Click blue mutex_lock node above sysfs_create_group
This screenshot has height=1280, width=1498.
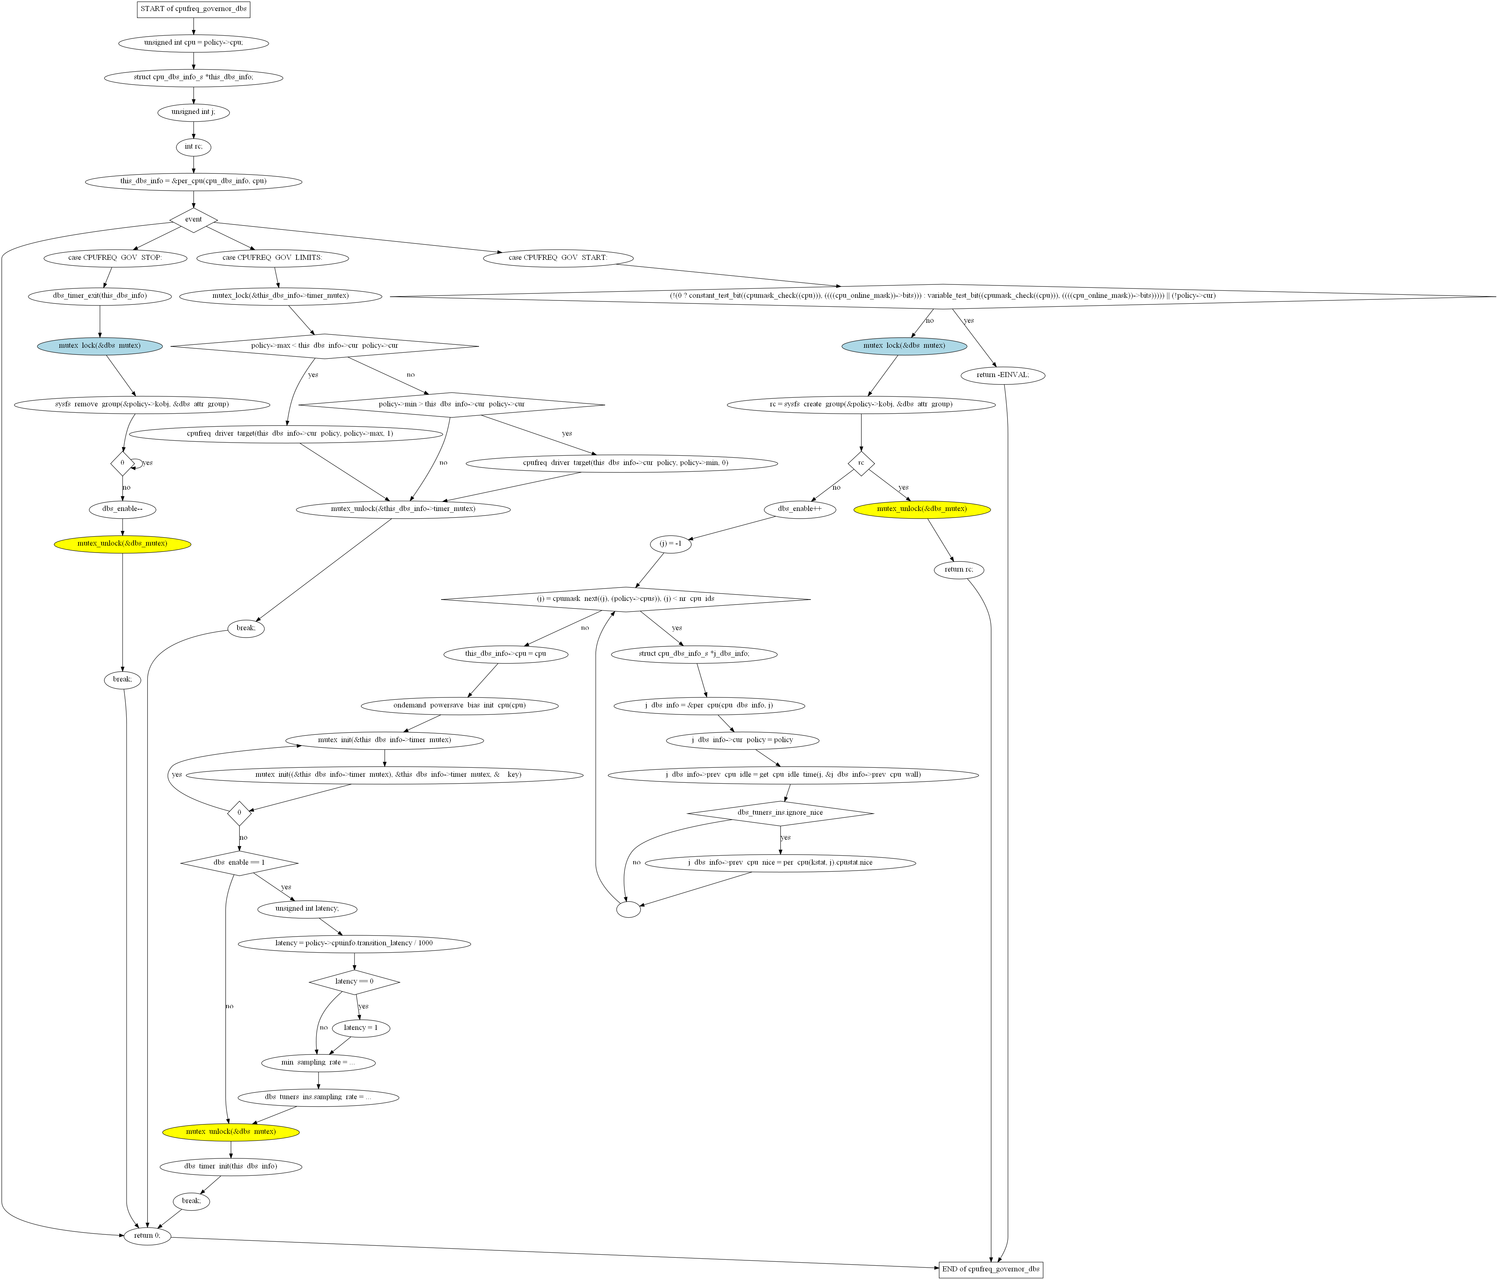[x=905, y=346]
